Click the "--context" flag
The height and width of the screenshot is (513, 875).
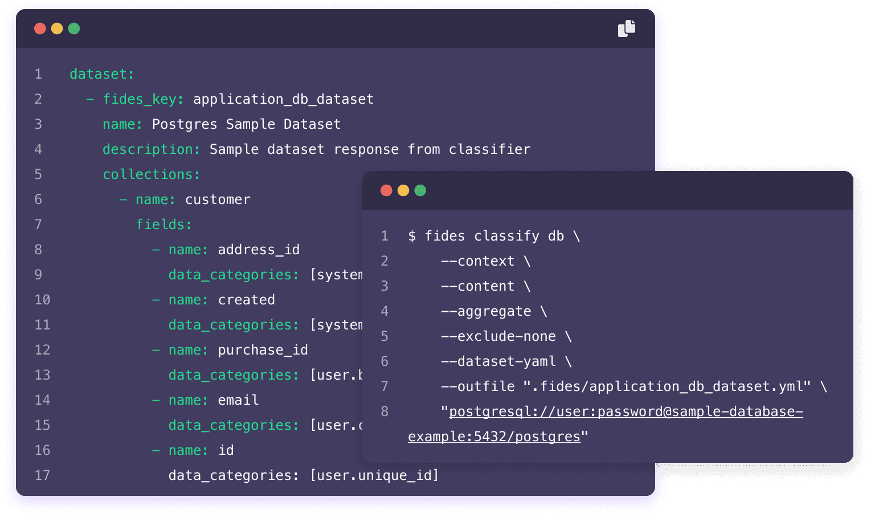(477, 261)
